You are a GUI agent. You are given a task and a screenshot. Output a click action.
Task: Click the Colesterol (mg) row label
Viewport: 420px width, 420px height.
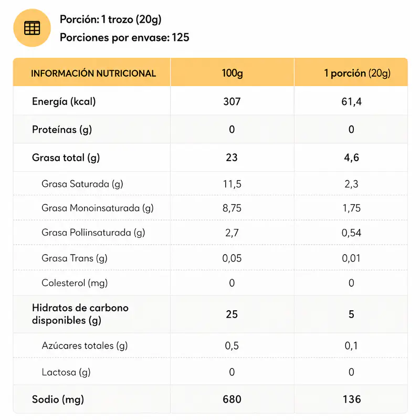pyautogui.click(x=75, y=283)
